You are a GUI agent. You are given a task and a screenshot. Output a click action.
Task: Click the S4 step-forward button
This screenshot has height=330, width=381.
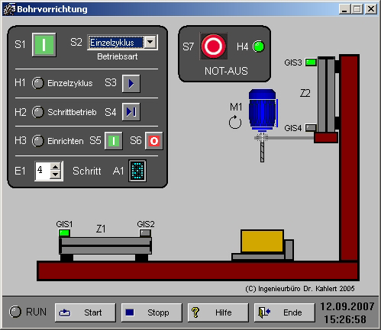(x=131, y=112)
